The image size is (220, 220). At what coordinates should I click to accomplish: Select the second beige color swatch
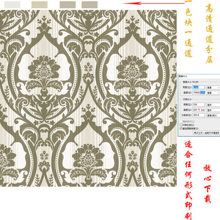40,4
